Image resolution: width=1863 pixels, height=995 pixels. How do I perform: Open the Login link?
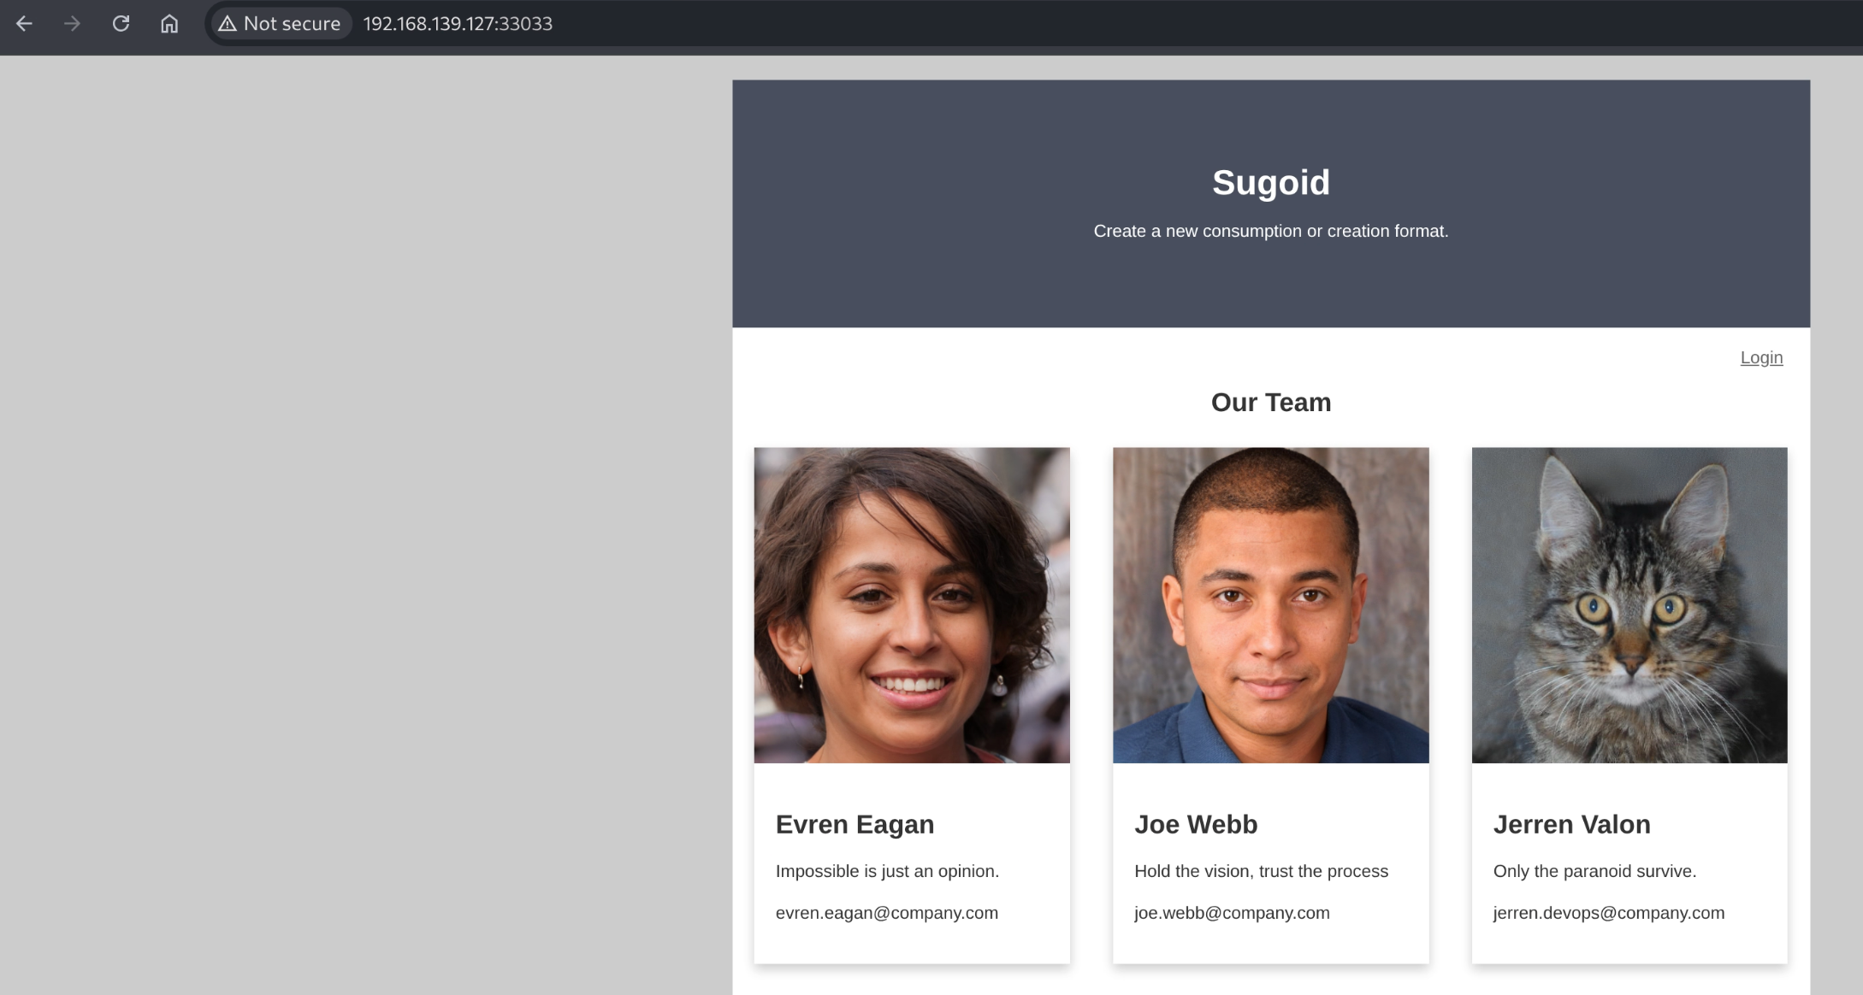[1761, 357]
